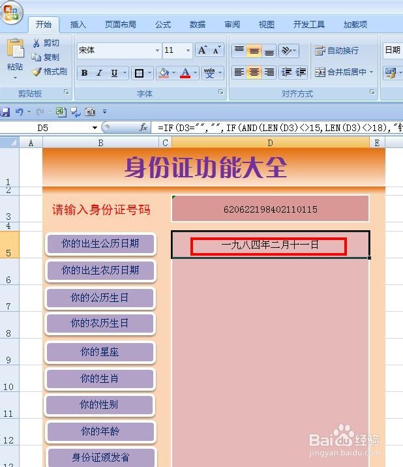Open alignment group dialog launcher
The image size is (403, 467).
tap(372, 92)
